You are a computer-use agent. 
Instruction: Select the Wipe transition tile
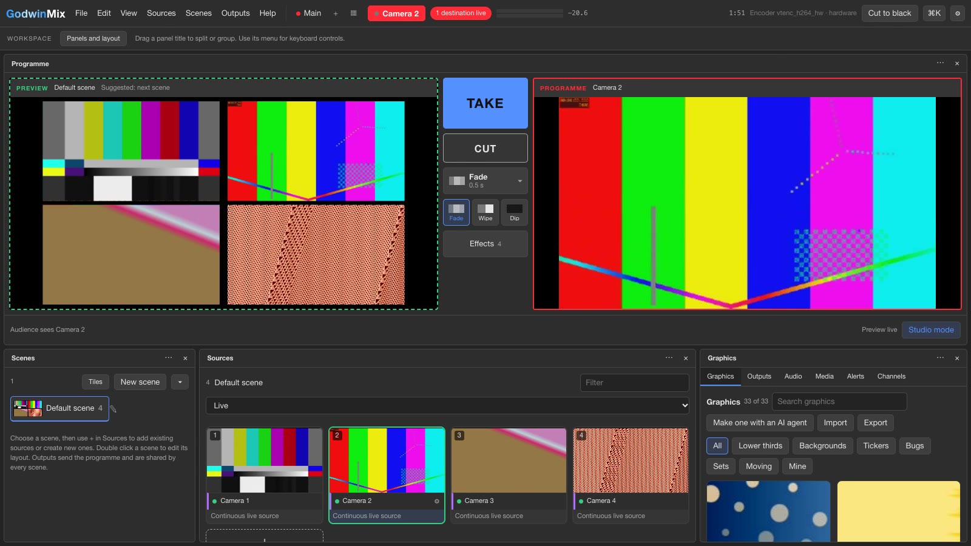(486, 212)
